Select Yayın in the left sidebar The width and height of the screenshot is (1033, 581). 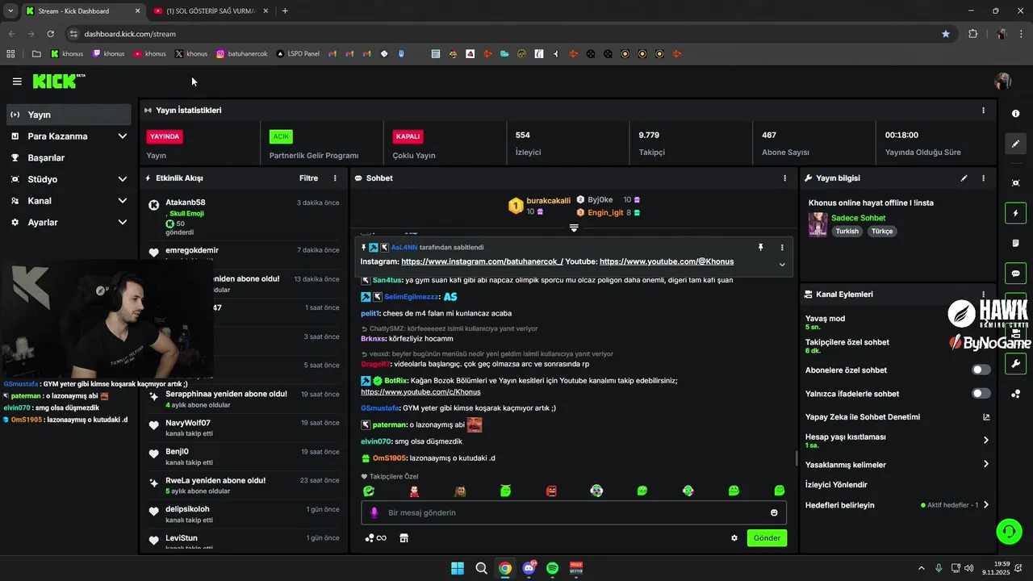tap(69, 115)
